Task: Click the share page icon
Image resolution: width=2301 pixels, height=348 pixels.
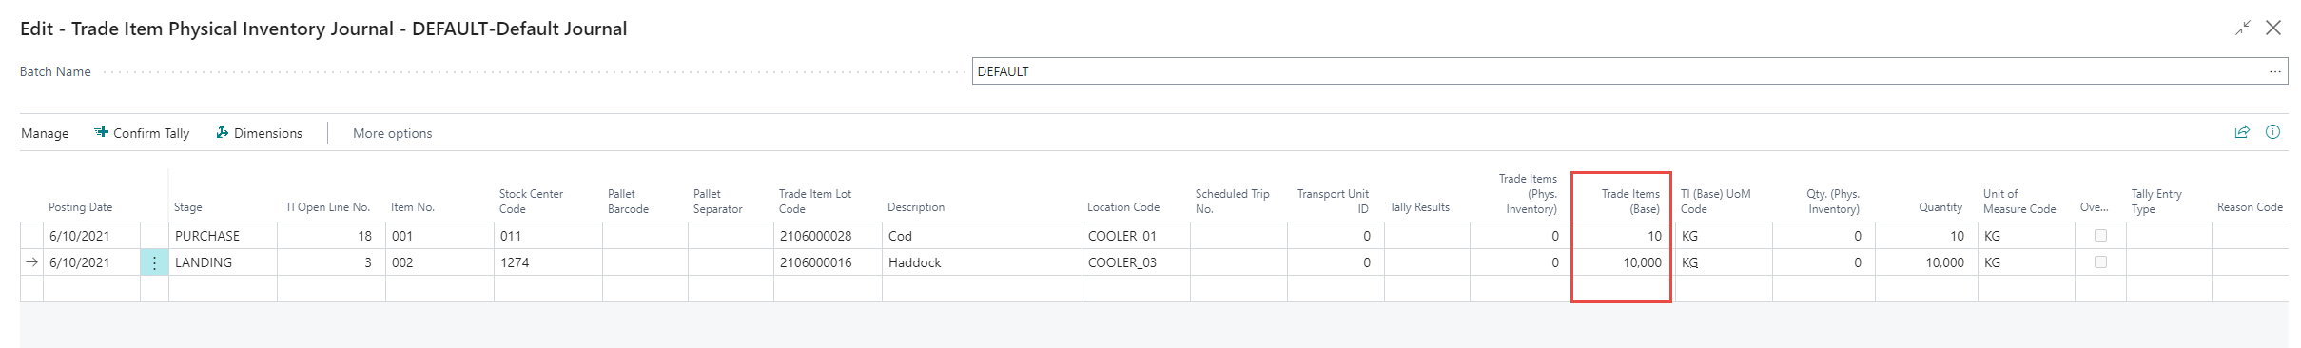Action: click(x=2242, y=132)
